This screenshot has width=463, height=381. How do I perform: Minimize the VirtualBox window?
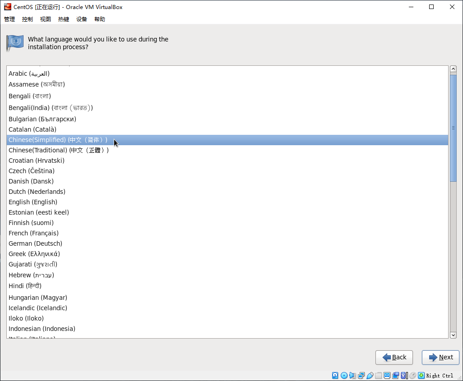[x=411, y=7]
